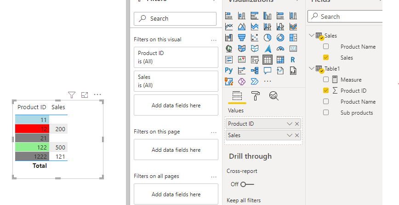Screen dimensions: 399x205
Task: Select the Power Apps visual
Action: pos(242,81)
